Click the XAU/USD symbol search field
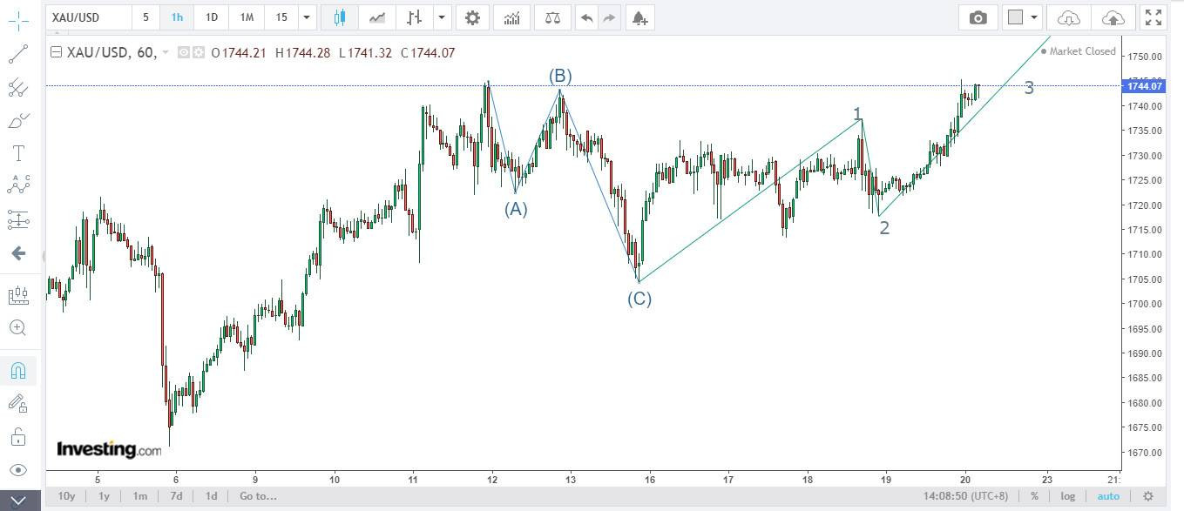This screenshot has width=1184, height=511. click(x=87, y=17)
